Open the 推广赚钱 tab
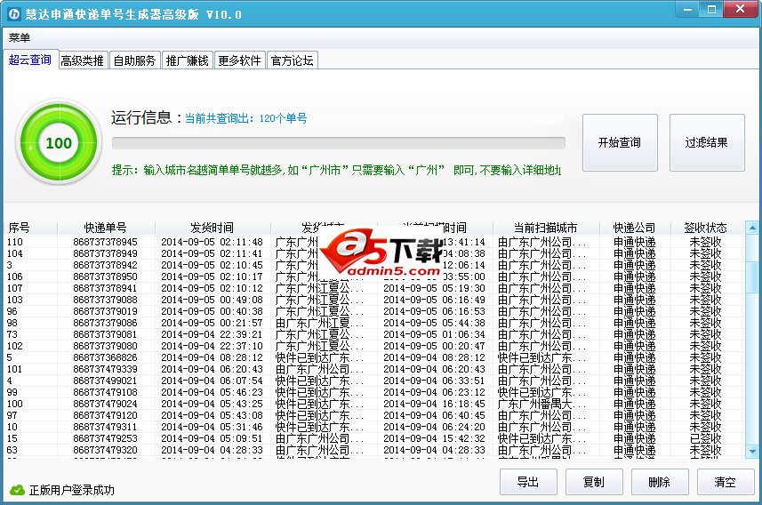 (187, 60)
